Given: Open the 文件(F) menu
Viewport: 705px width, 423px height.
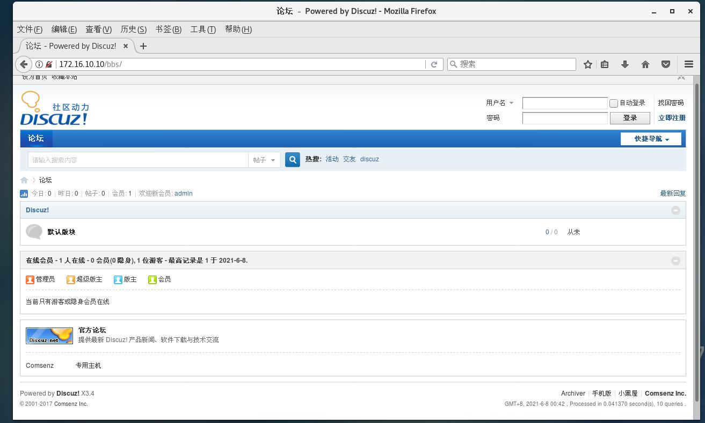Looking at the screenshot, I should tap(30, 29).
